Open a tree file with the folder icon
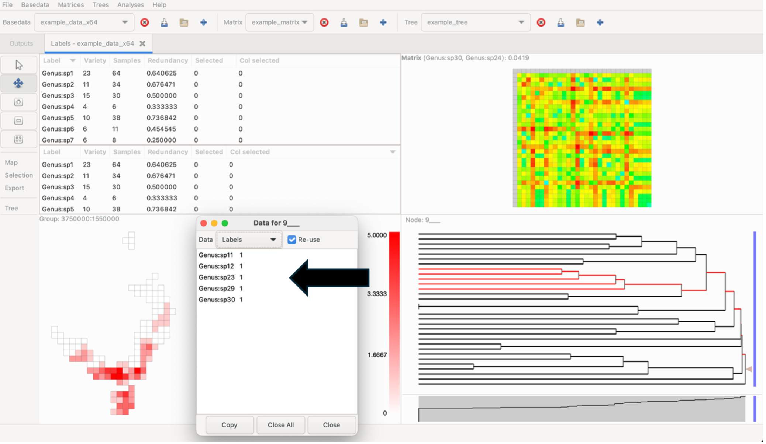The height and width of the screenshot is (444, 766). [580, 22]
